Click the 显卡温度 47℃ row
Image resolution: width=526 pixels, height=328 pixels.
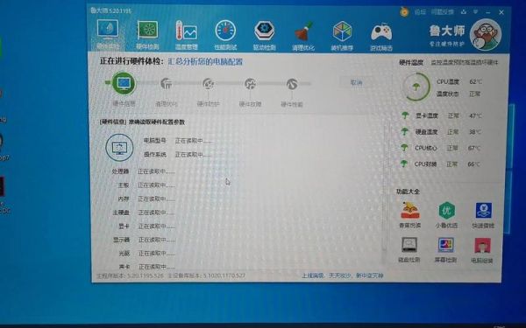click(x=442, y=115)
